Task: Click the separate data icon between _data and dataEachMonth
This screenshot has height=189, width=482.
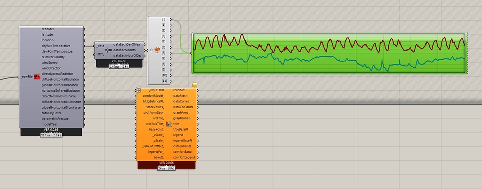Action: [x=109, y=50]
